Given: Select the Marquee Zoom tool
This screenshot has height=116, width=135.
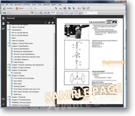Looking at the screenshot, I should click(41, 13).
